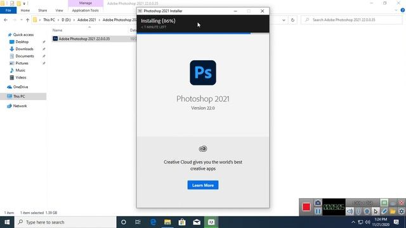Toggle mouse cursor capture in recorder
This screenshot has width=406, height=228.
point(376,211)
